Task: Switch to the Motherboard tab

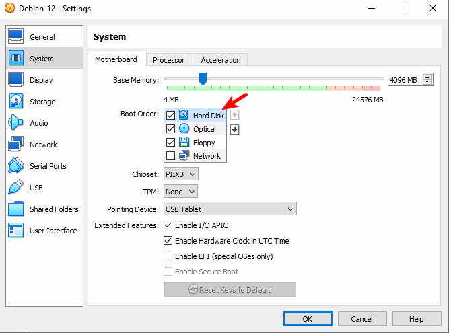Action: (x=116, y=59)
